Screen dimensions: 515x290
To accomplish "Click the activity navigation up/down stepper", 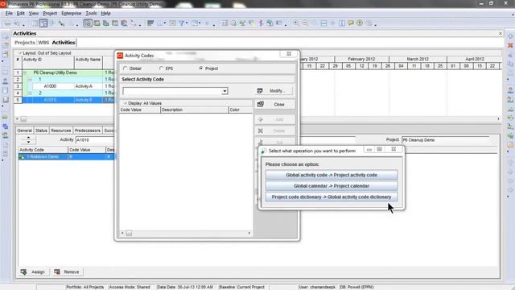I will (28, 139).
